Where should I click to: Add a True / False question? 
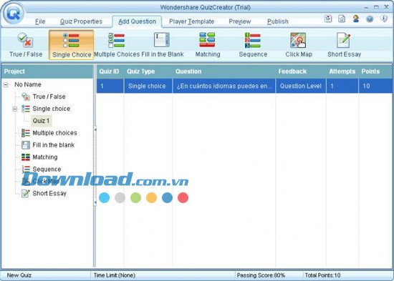click(x=26, y=45)
